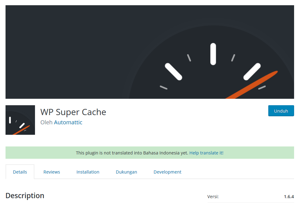Select the Details tab
299x204 pixels.
pos(20,172)
